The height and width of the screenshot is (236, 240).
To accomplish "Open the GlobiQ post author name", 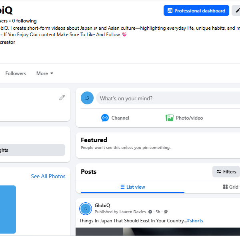I will 102,205.
